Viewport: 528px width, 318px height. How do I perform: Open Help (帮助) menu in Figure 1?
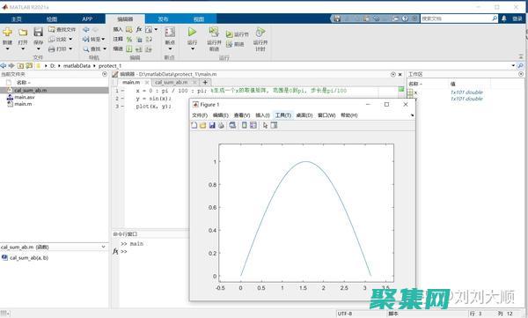click(348, 115)
